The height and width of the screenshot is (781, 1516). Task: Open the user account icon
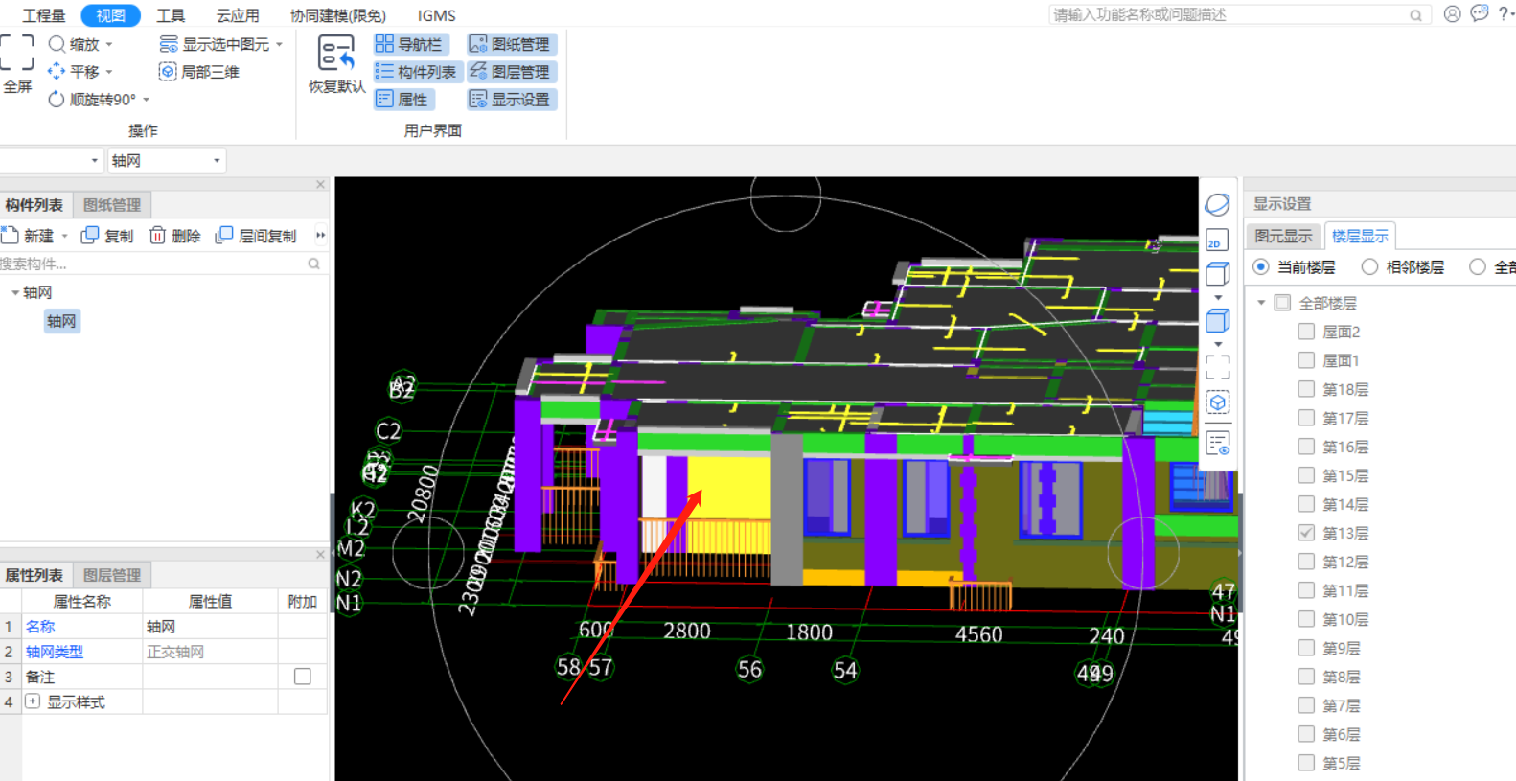(x=1452, y=14)
